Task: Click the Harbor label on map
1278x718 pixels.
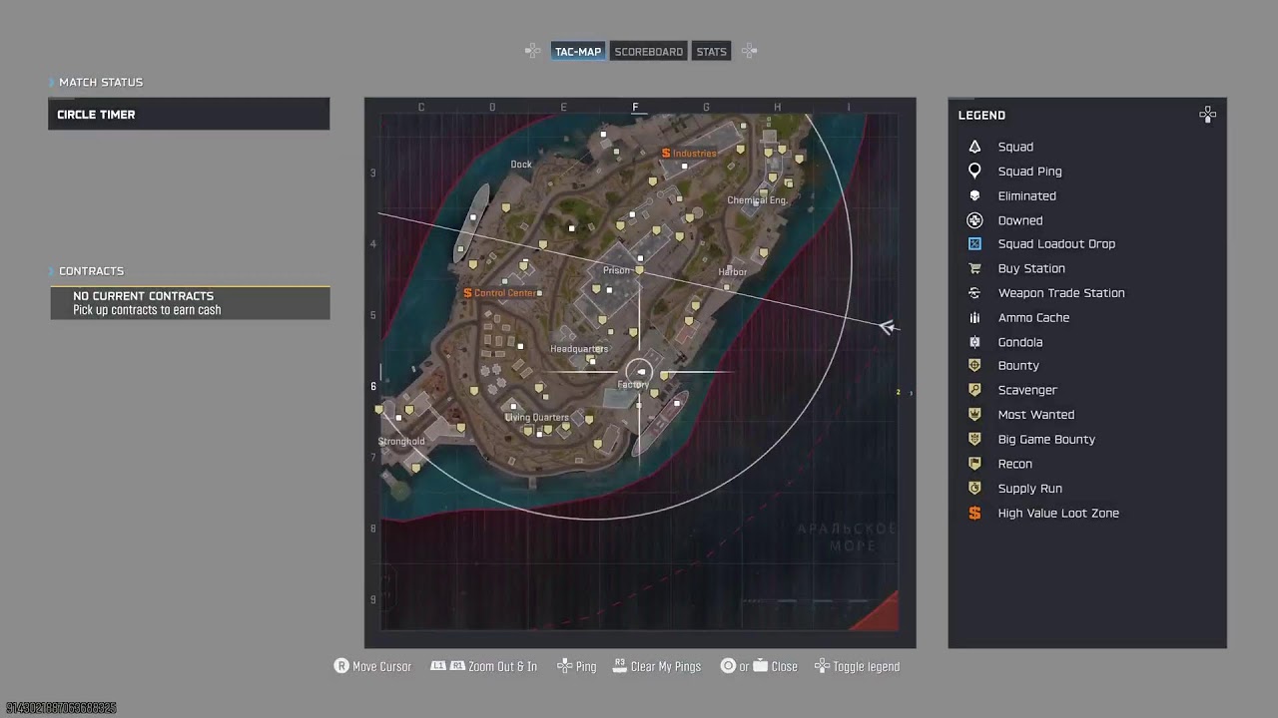Action: click(732, 271)
